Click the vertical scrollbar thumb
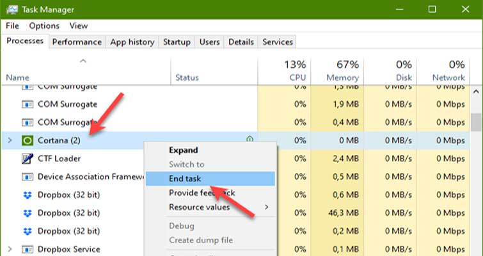This screenshot has height=256, width=483. pos(476,122)
